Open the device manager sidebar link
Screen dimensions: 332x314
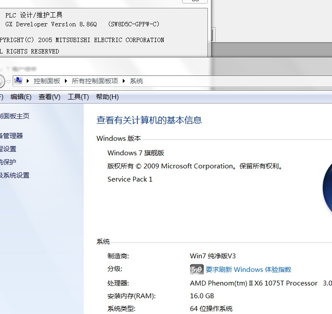[x=11, y=136]
